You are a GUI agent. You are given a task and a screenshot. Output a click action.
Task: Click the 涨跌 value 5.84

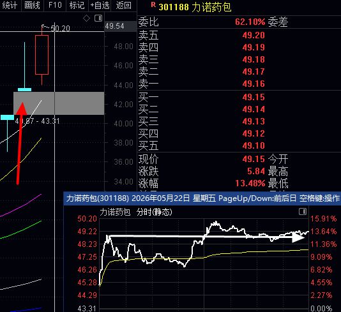[256, 171]
